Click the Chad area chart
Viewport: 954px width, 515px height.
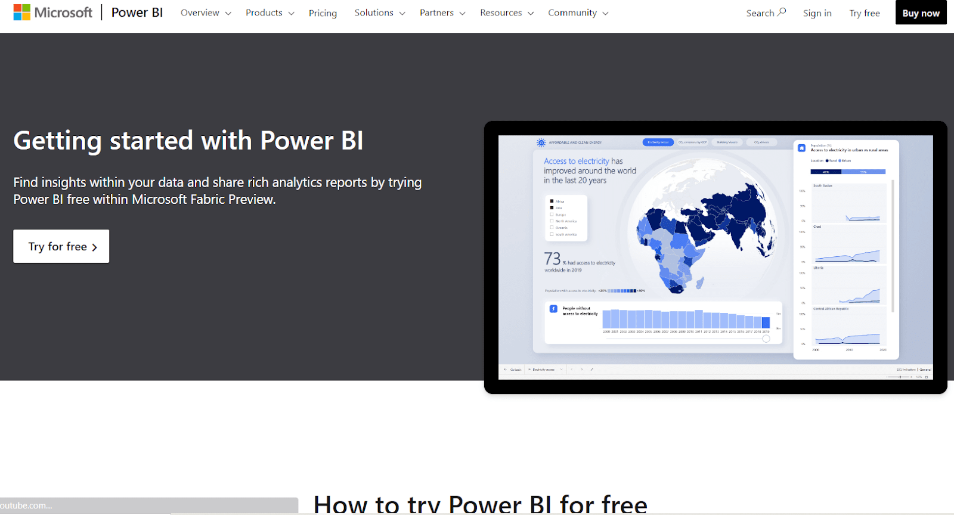849,245
